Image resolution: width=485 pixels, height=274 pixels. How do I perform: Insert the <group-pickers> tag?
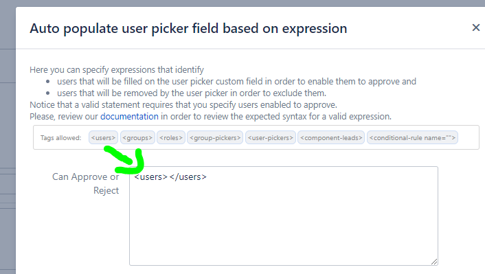215,137
